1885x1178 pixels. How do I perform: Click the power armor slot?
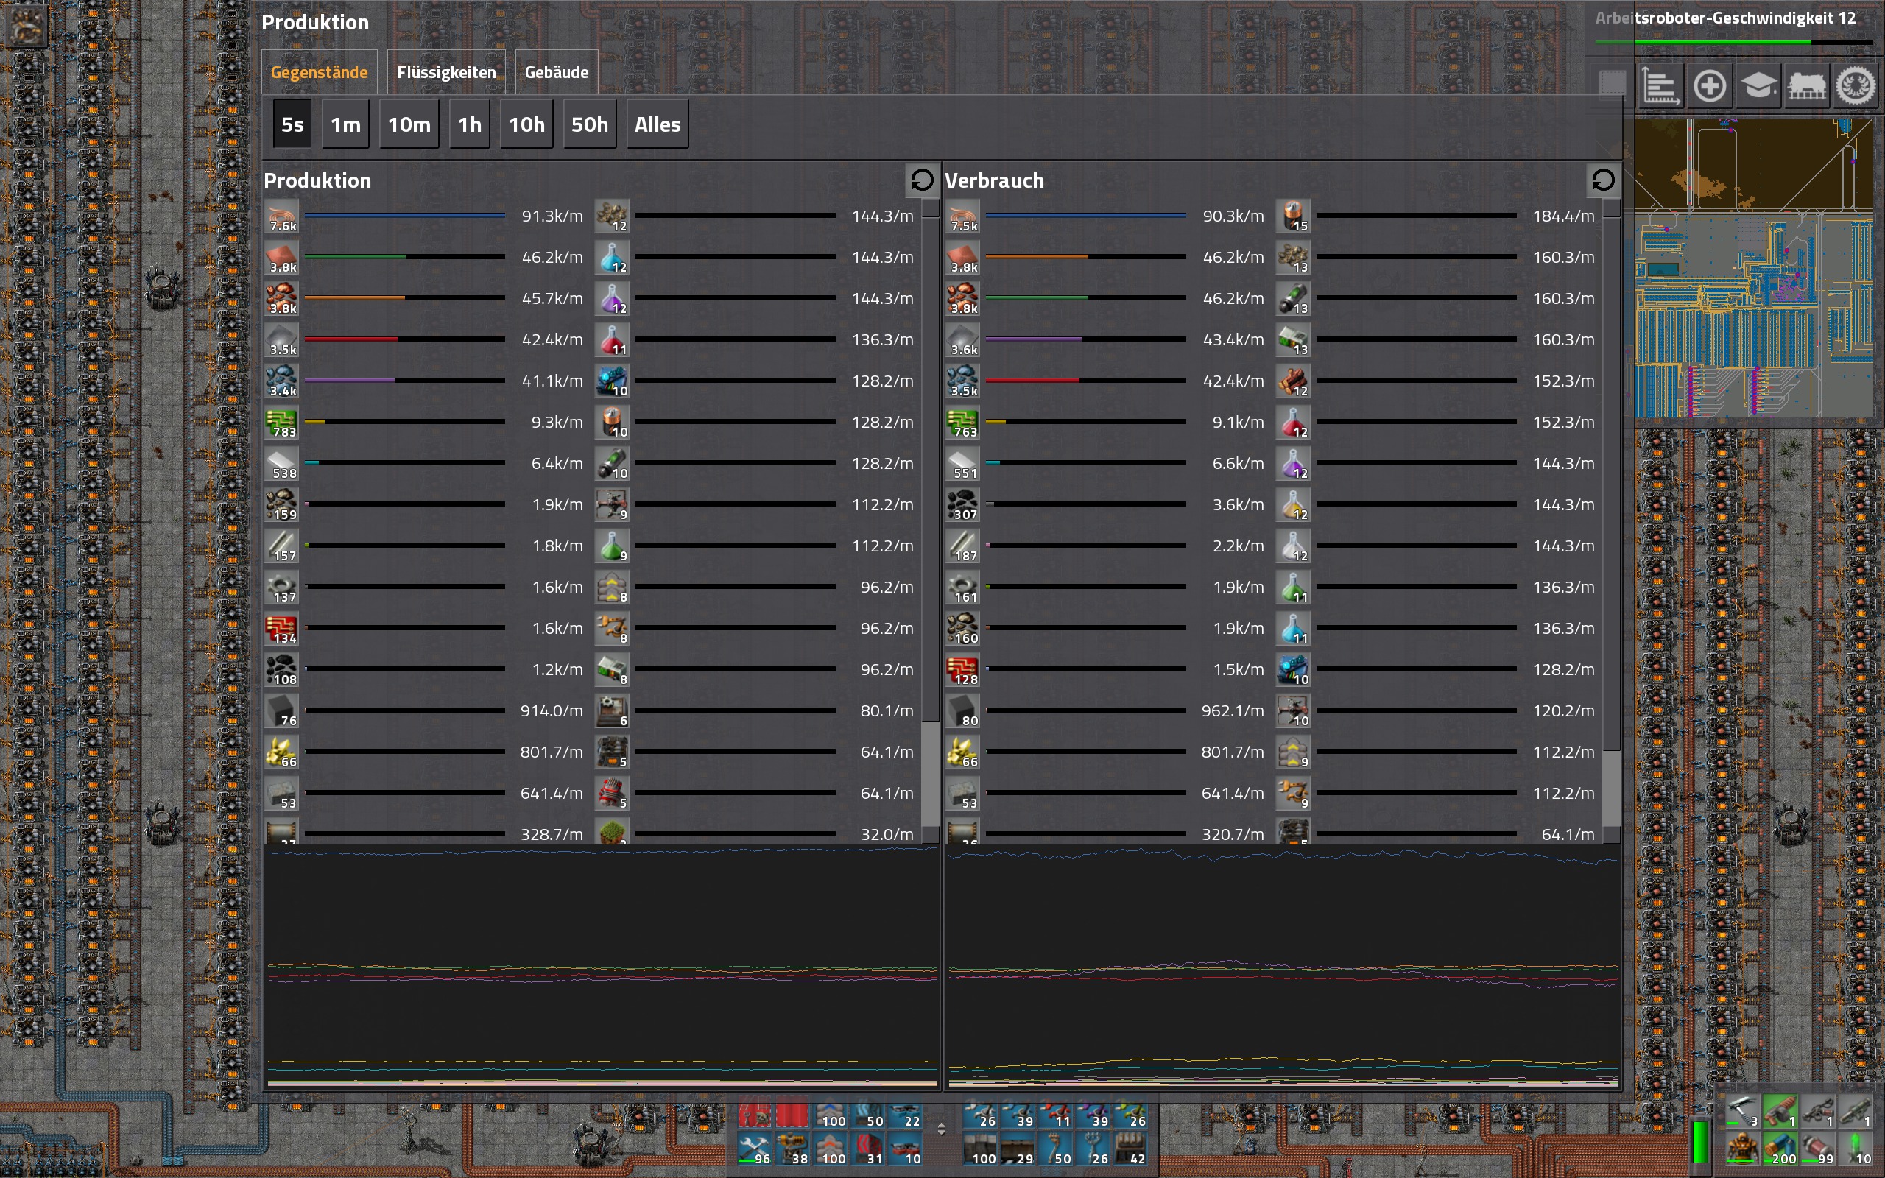tap(1741, 1149)
